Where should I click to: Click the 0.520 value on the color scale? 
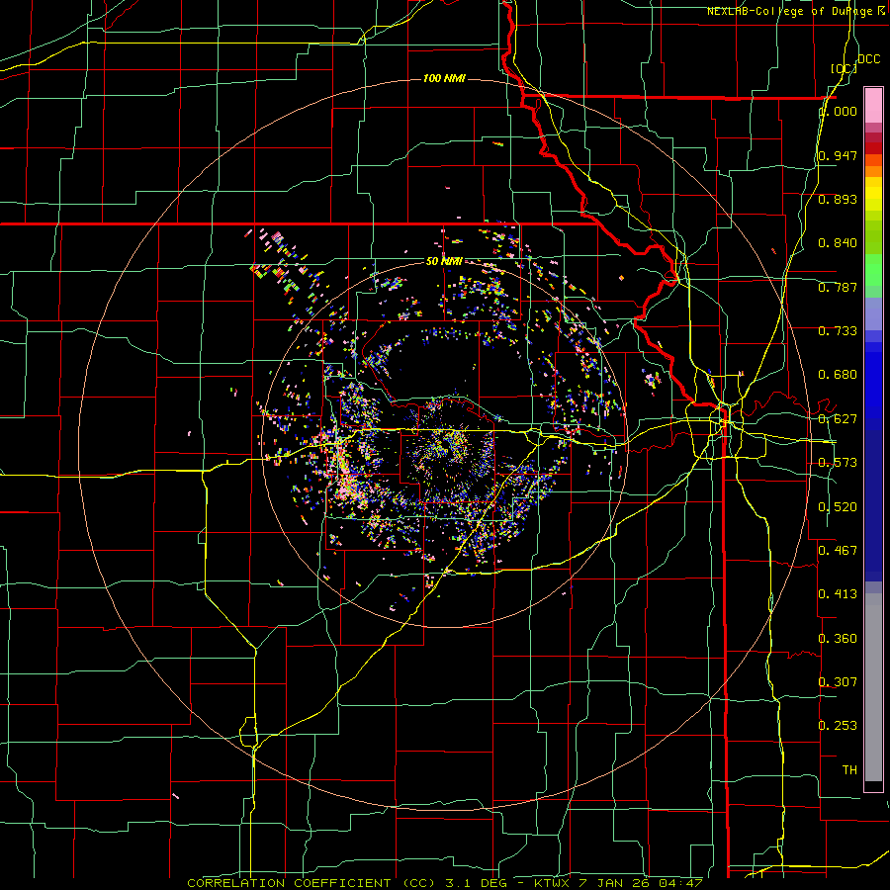click(x=838, y=507)
